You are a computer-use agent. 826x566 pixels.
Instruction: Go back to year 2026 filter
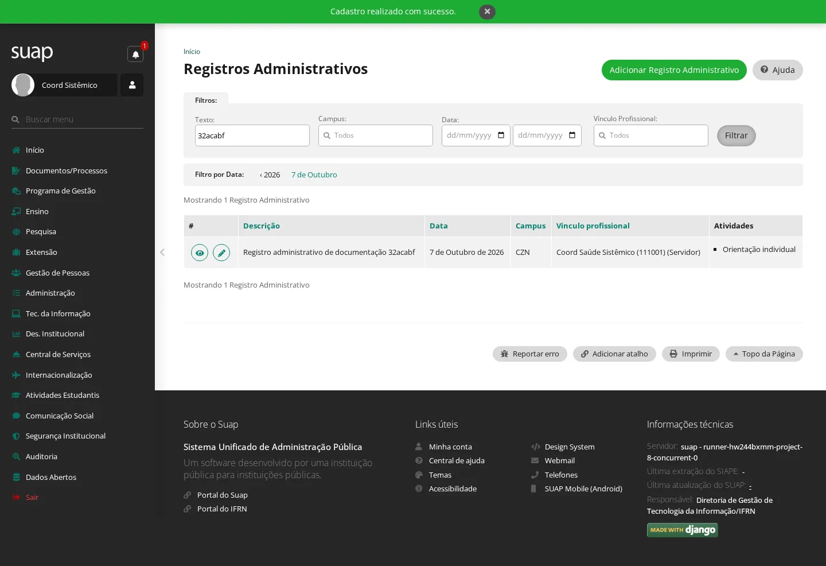pos(270,175)
